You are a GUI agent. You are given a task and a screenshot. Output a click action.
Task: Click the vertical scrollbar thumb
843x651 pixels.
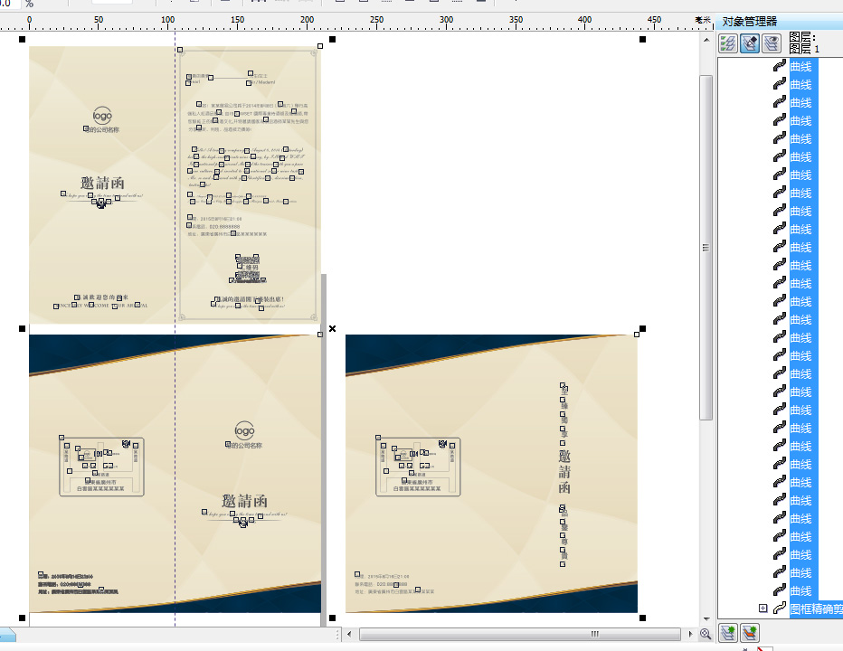(706, 247)
